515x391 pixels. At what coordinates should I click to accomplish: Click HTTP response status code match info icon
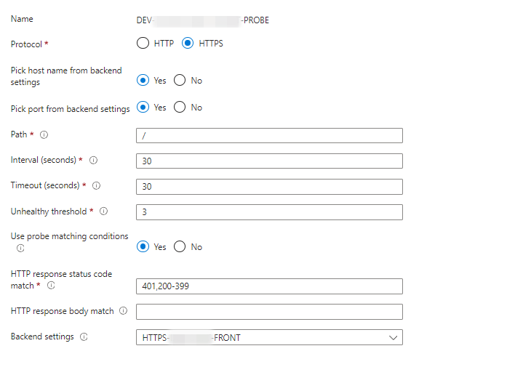51,286
